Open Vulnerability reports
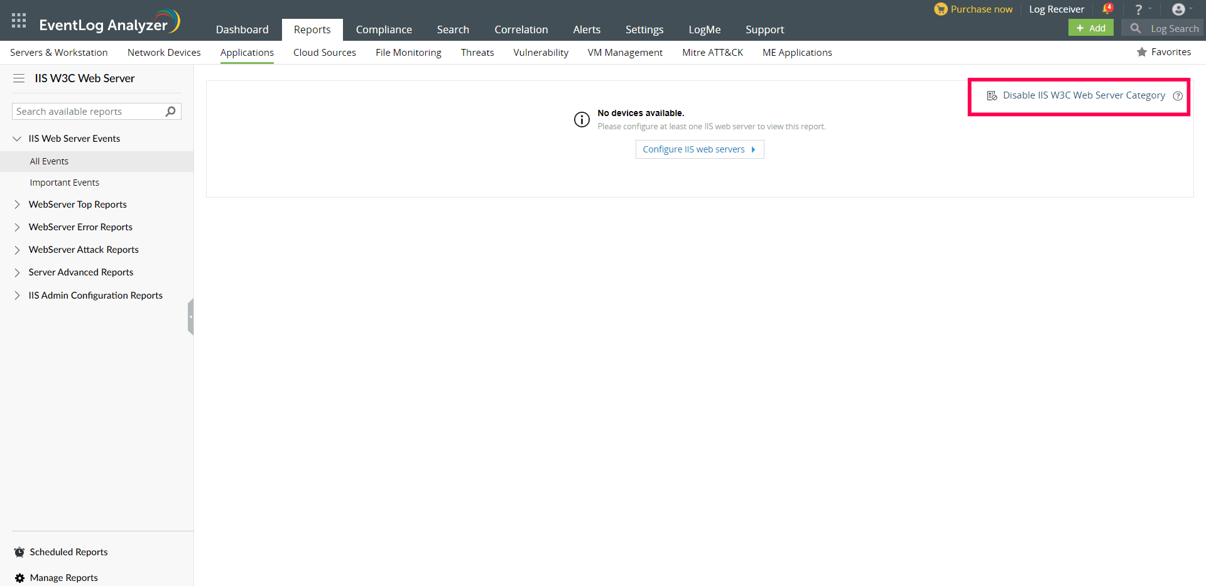This screenshot has width=1206, height=586. (x=541, y=53)
